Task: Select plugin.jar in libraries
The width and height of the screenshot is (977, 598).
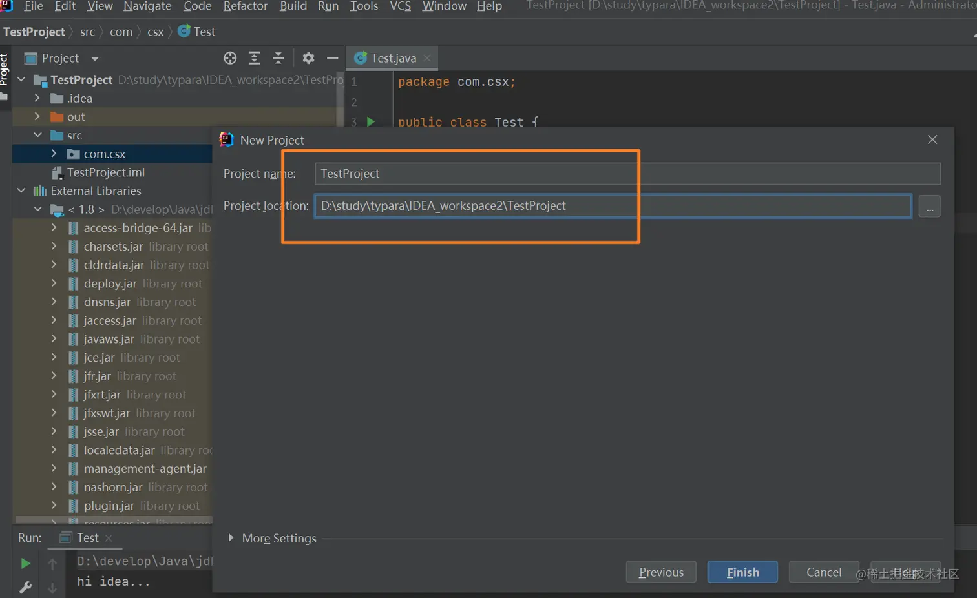Action: click(109, 506)
